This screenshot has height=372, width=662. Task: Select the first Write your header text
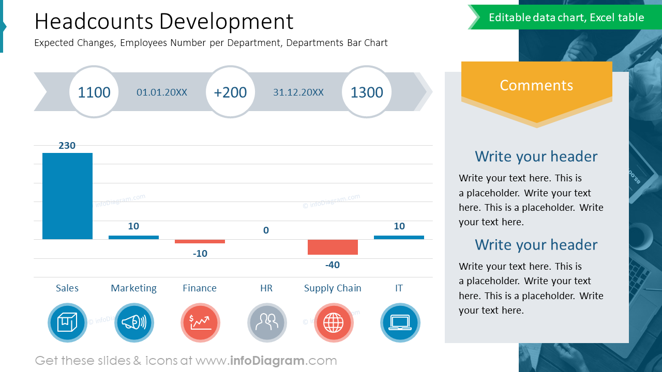pyautogui.click(x=536, y=156)
